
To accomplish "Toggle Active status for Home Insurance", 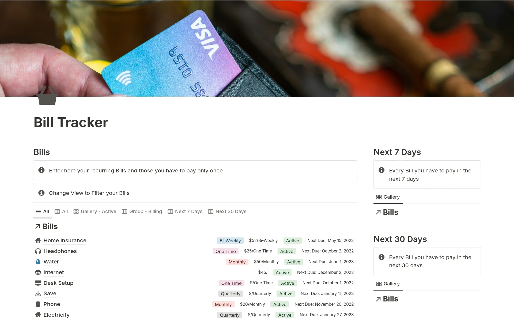I will click(x=292, y=240).
